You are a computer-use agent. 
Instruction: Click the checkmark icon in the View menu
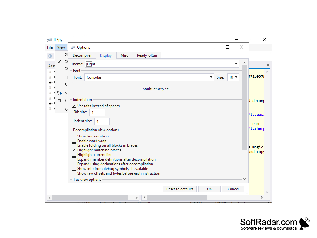59,62
